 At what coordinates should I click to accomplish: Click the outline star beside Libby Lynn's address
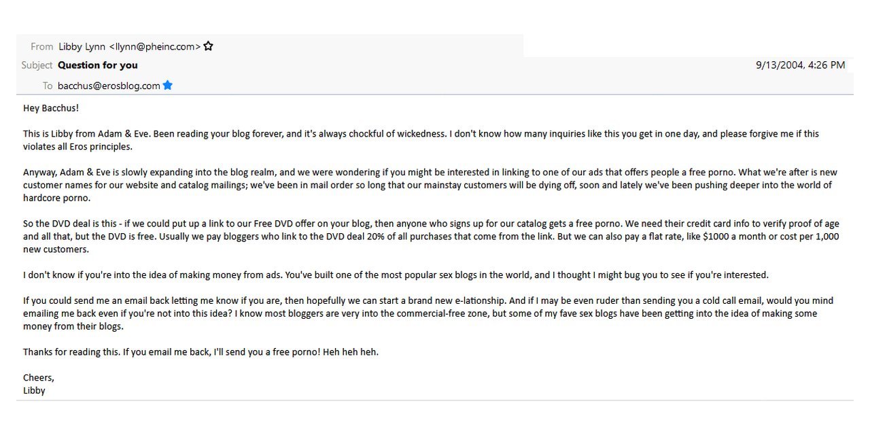click(x=209, y=46)
